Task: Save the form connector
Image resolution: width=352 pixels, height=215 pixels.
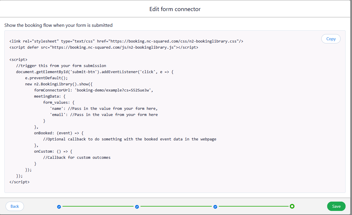Action: [336, 206]
